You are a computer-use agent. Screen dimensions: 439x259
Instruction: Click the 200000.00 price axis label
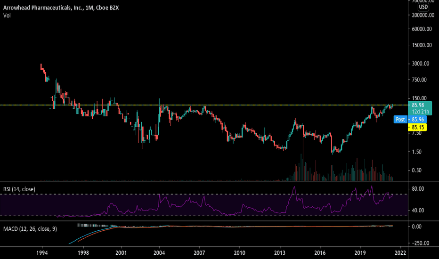point(423,15)
